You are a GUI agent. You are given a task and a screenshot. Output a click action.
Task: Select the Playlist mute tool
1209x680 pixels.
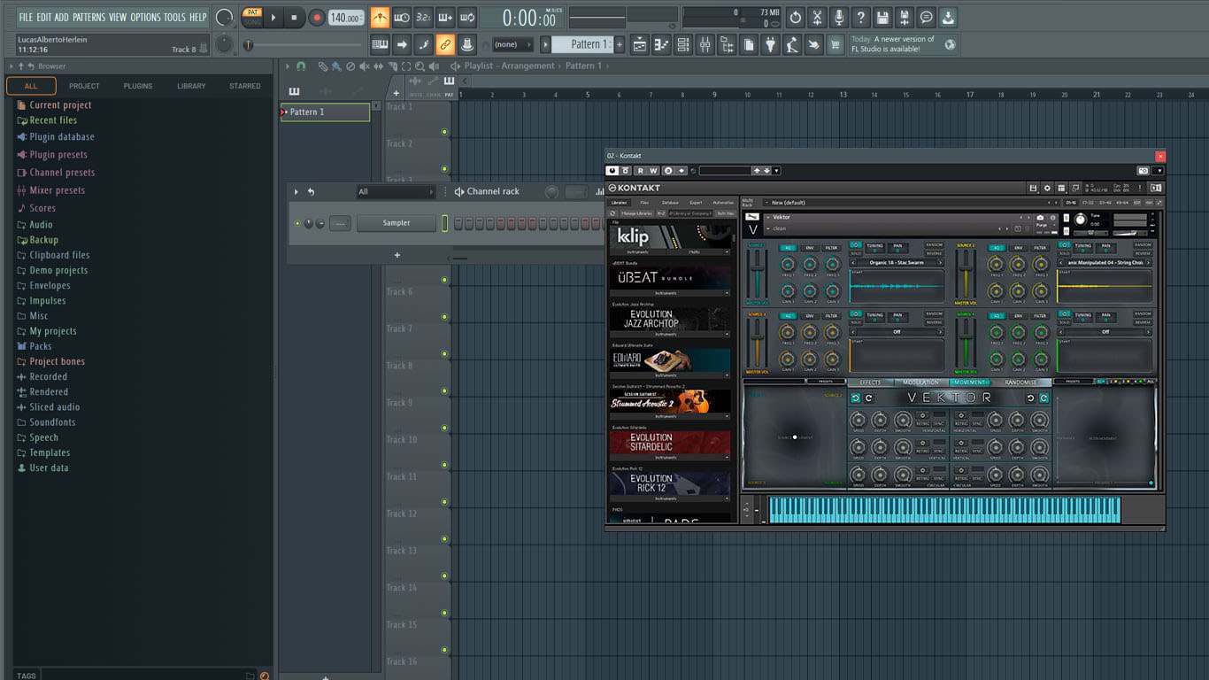(365, 66)
